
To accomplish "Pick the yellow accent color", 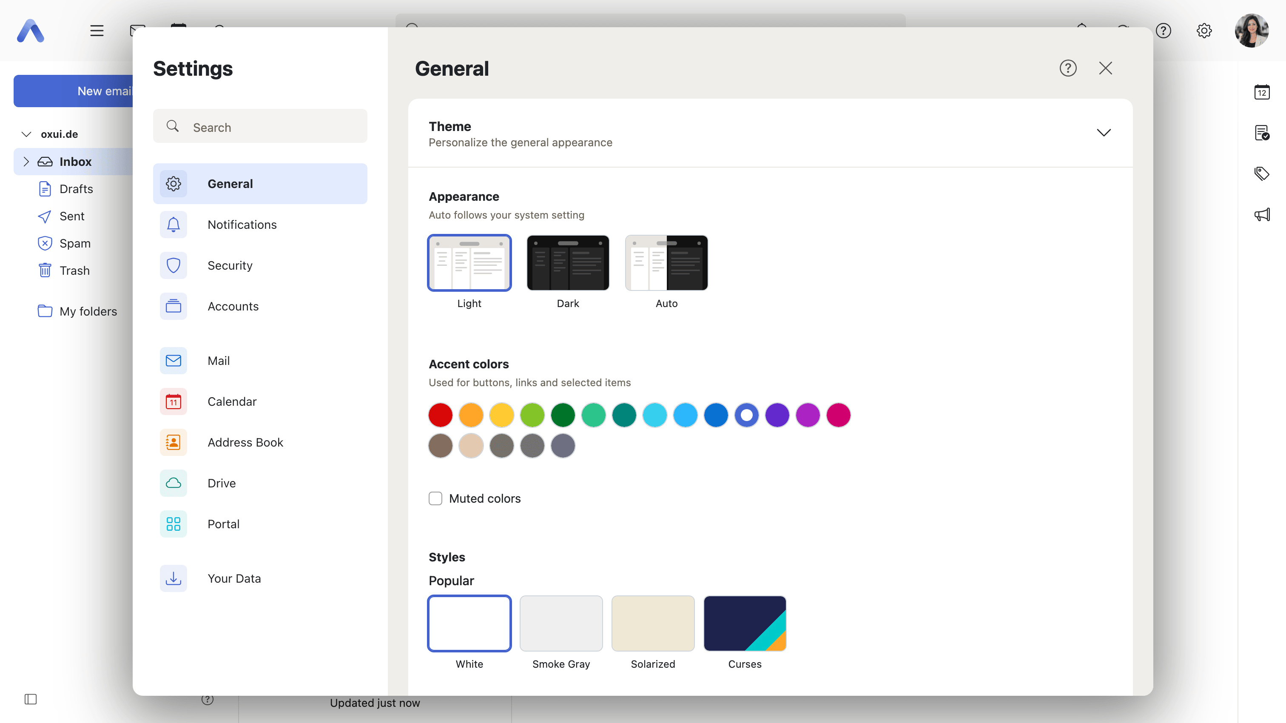I will [x=501, y=415].
